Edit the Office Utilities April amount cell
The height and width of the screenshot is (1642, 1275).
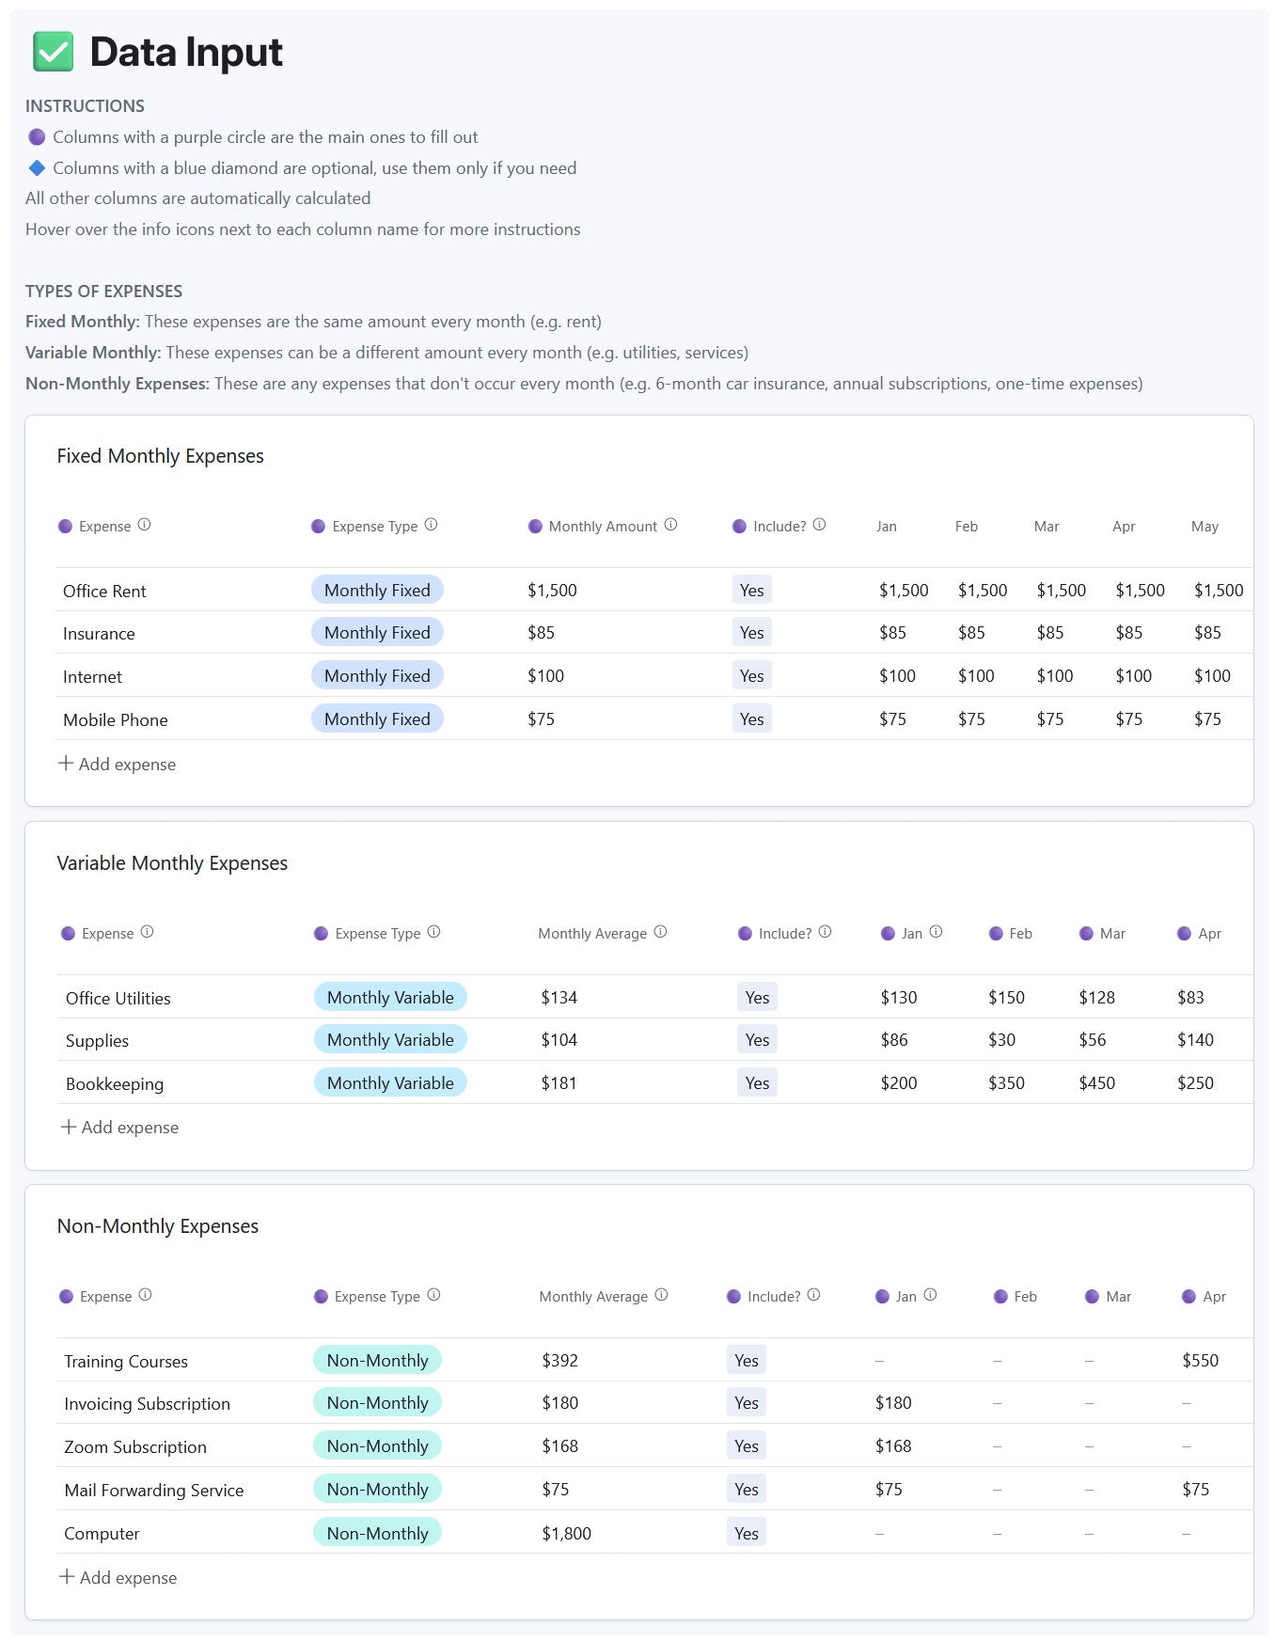(x=1190, y=998)
